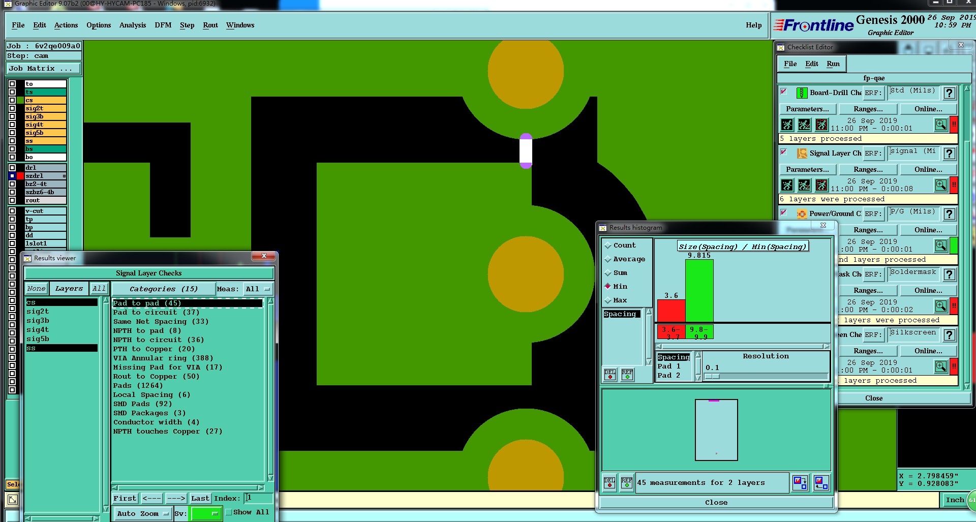Viewport: 976px width, 522px height.
Task: Click the Signal Layer Check icon
Action: click(802, 153)
